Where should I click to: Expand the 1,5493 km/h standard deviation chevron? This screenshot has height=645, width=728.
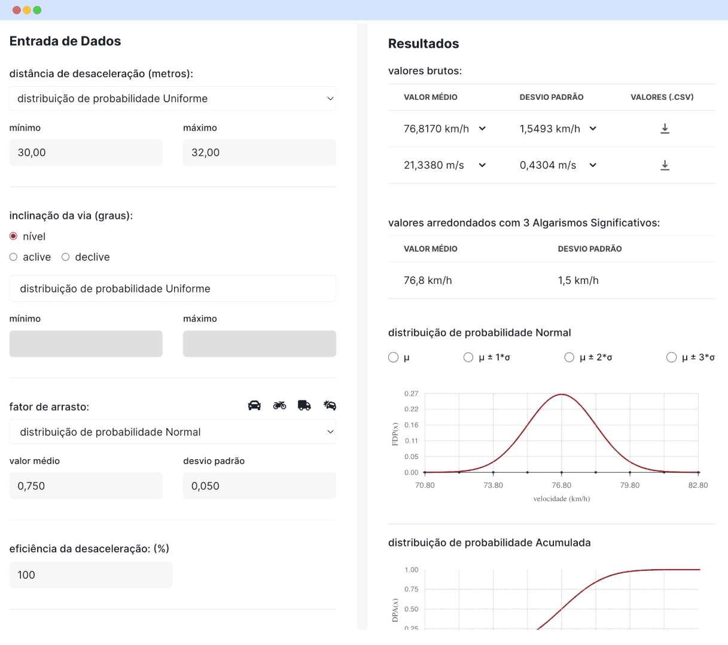click(593, 129)
